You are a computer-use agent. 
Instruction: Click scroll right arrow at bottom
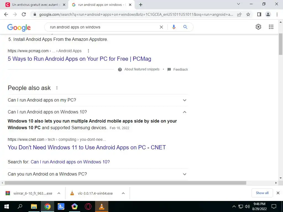point(276,183)
